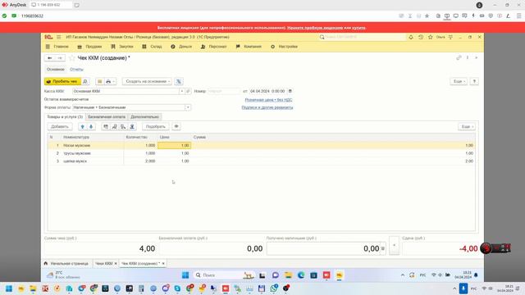
Task: Click the get-link icon at top right of the form
Action: click(x=459, y=57)
